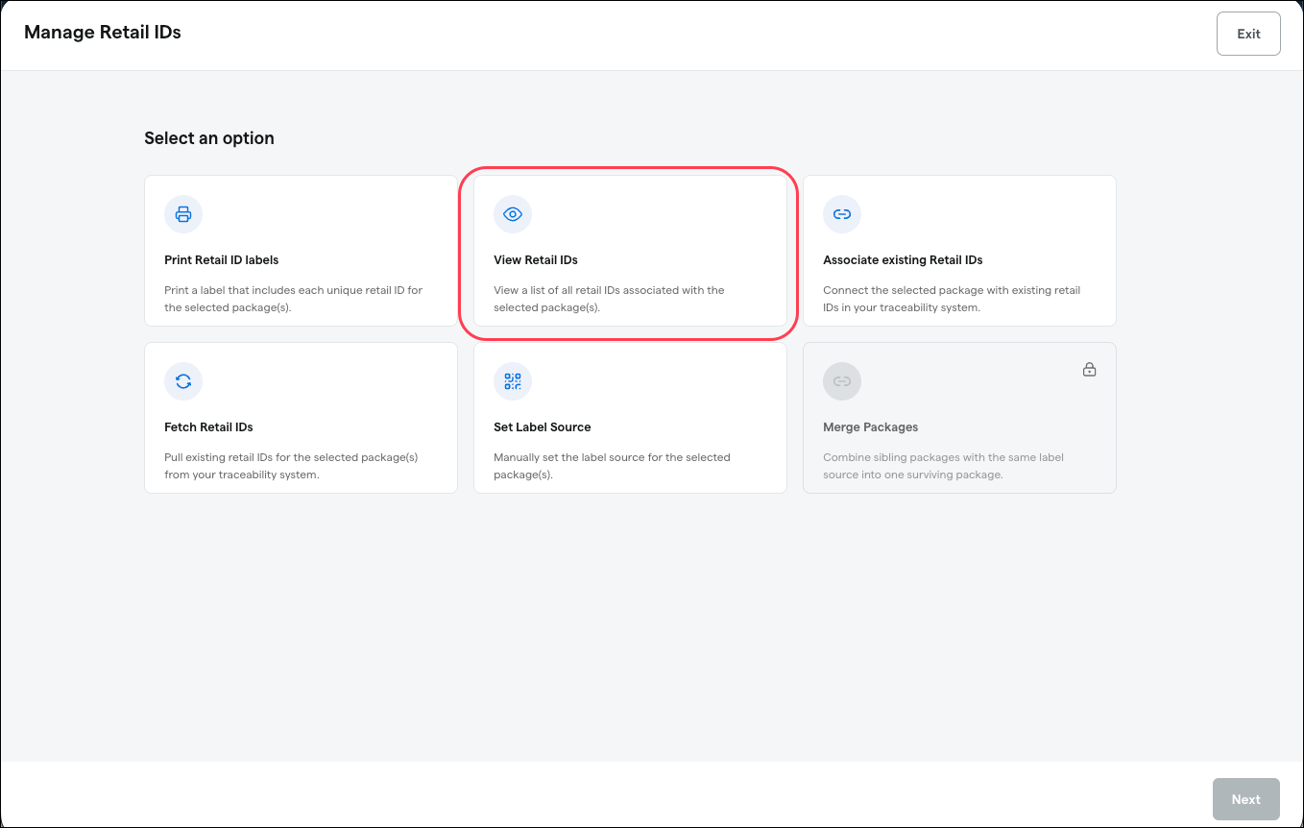Image resolution: width=1304 pixels, height=828 pixels.
Task: Click description 'View a list of all retail IDs'
Action: click(x=609, y=299)
